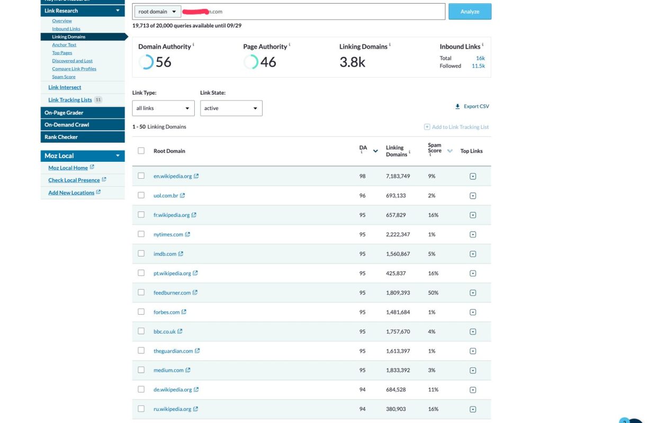Open external link icon beside uol.com.br
648x423 pixels.
pyautogui.click(x=183, y=196)
